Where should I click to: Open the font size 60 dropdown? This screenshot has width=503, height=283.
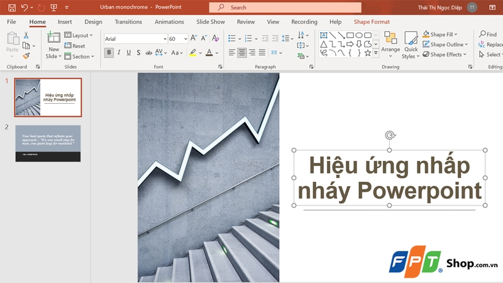pos(185,39)
